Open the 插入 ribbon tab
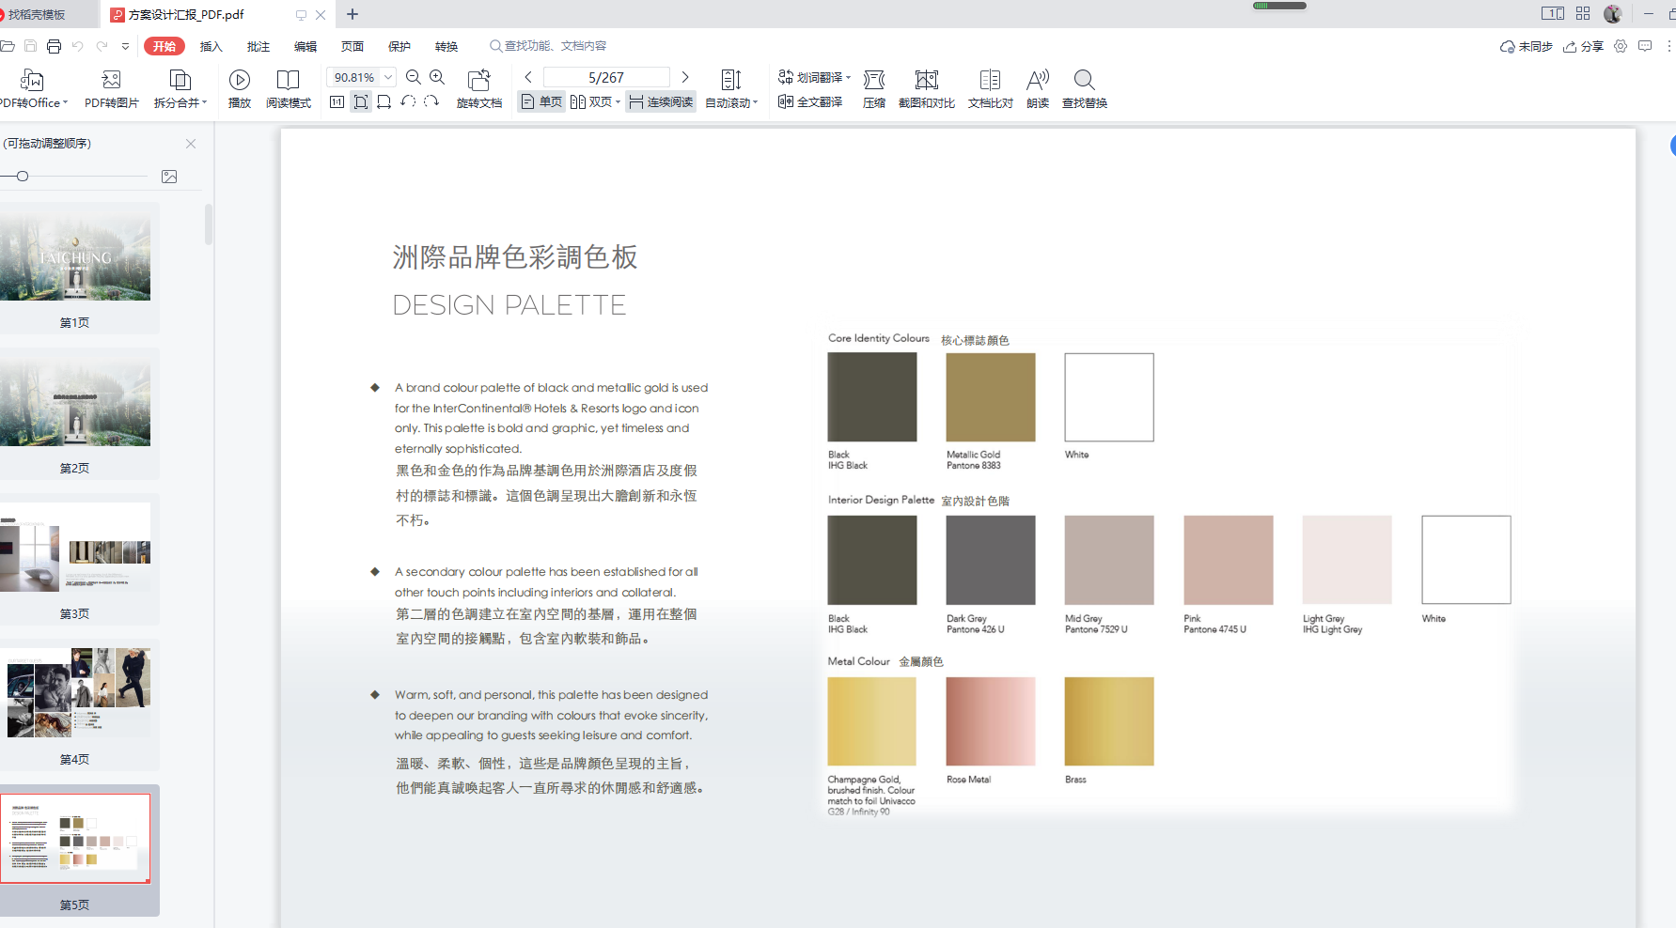This screenshot has width=1676, height=928. coord(211,46)
